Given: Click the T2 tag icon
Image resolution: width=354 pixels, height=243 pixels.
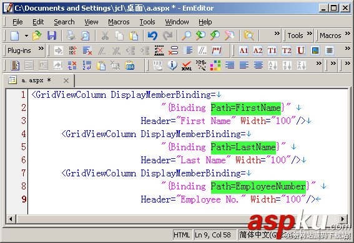Looking at the screenshot, I should point(287,50).
